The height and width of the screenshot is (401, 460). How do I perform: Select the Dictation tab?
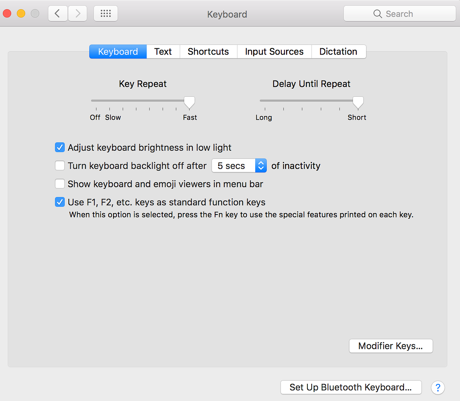(338, 51)
